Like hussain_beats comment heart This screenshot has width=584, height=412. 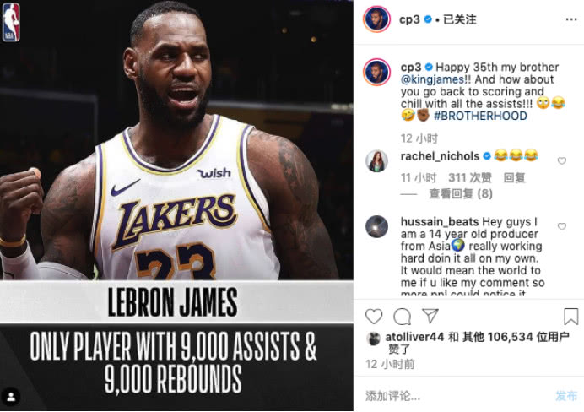(x=562, y=226)
